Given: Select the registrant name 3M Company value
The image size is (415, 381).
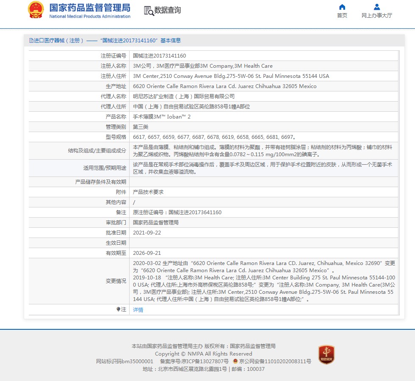Looking at the screenshot, I should click(203, 66).
